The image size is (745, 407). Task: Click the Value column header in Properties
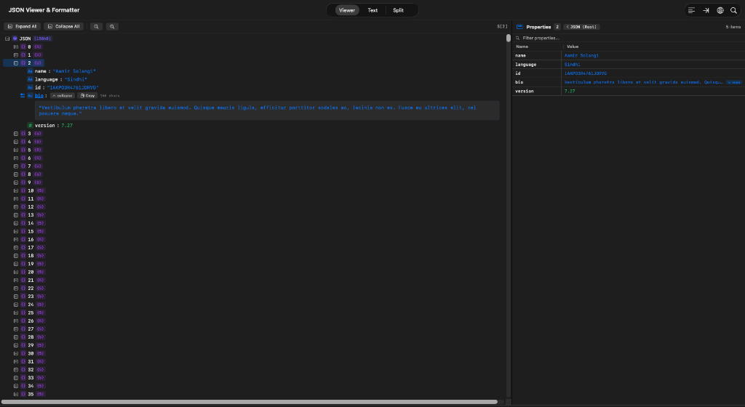pos(573,47)
